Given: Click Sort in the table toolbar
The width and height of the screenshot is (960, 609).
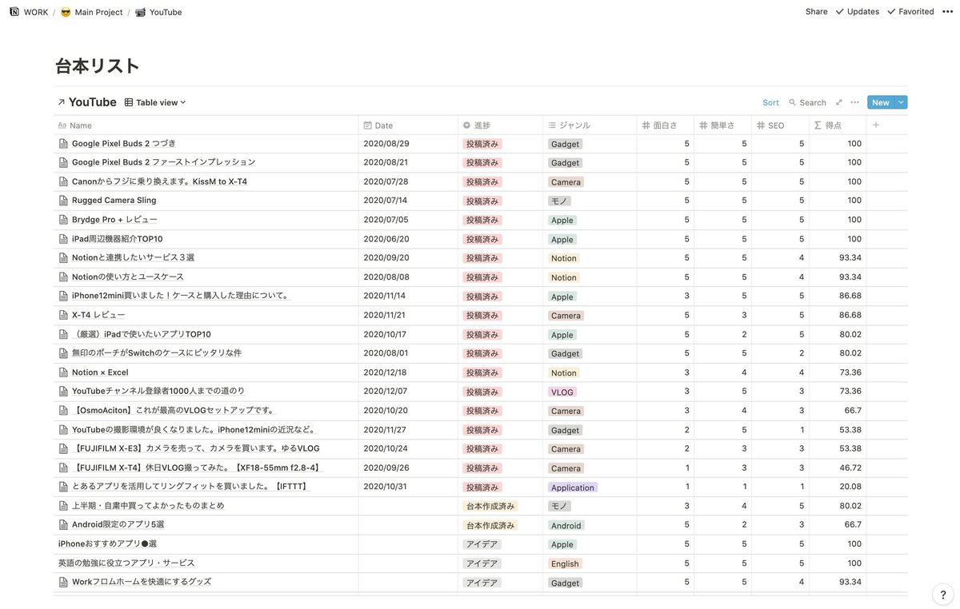Looking at the screenshot, I should 770,102.
